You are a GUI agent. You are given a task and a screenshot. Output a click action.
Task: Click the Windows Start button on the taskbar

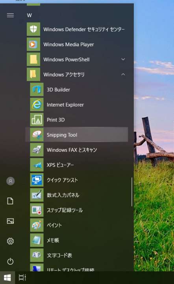(7, 277)
